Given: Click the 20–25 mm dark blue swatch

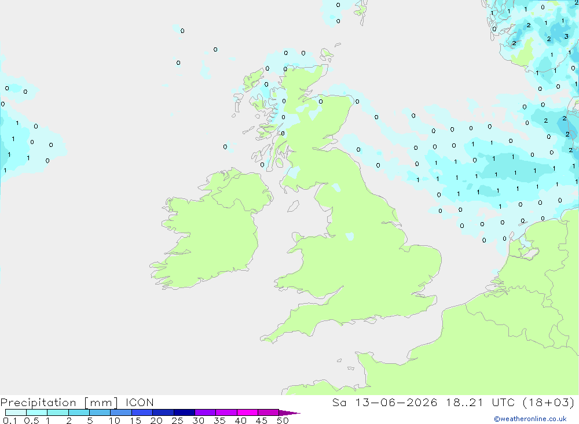Looking at the screenshot, I should pyautogui.click(x=163, y=412).
